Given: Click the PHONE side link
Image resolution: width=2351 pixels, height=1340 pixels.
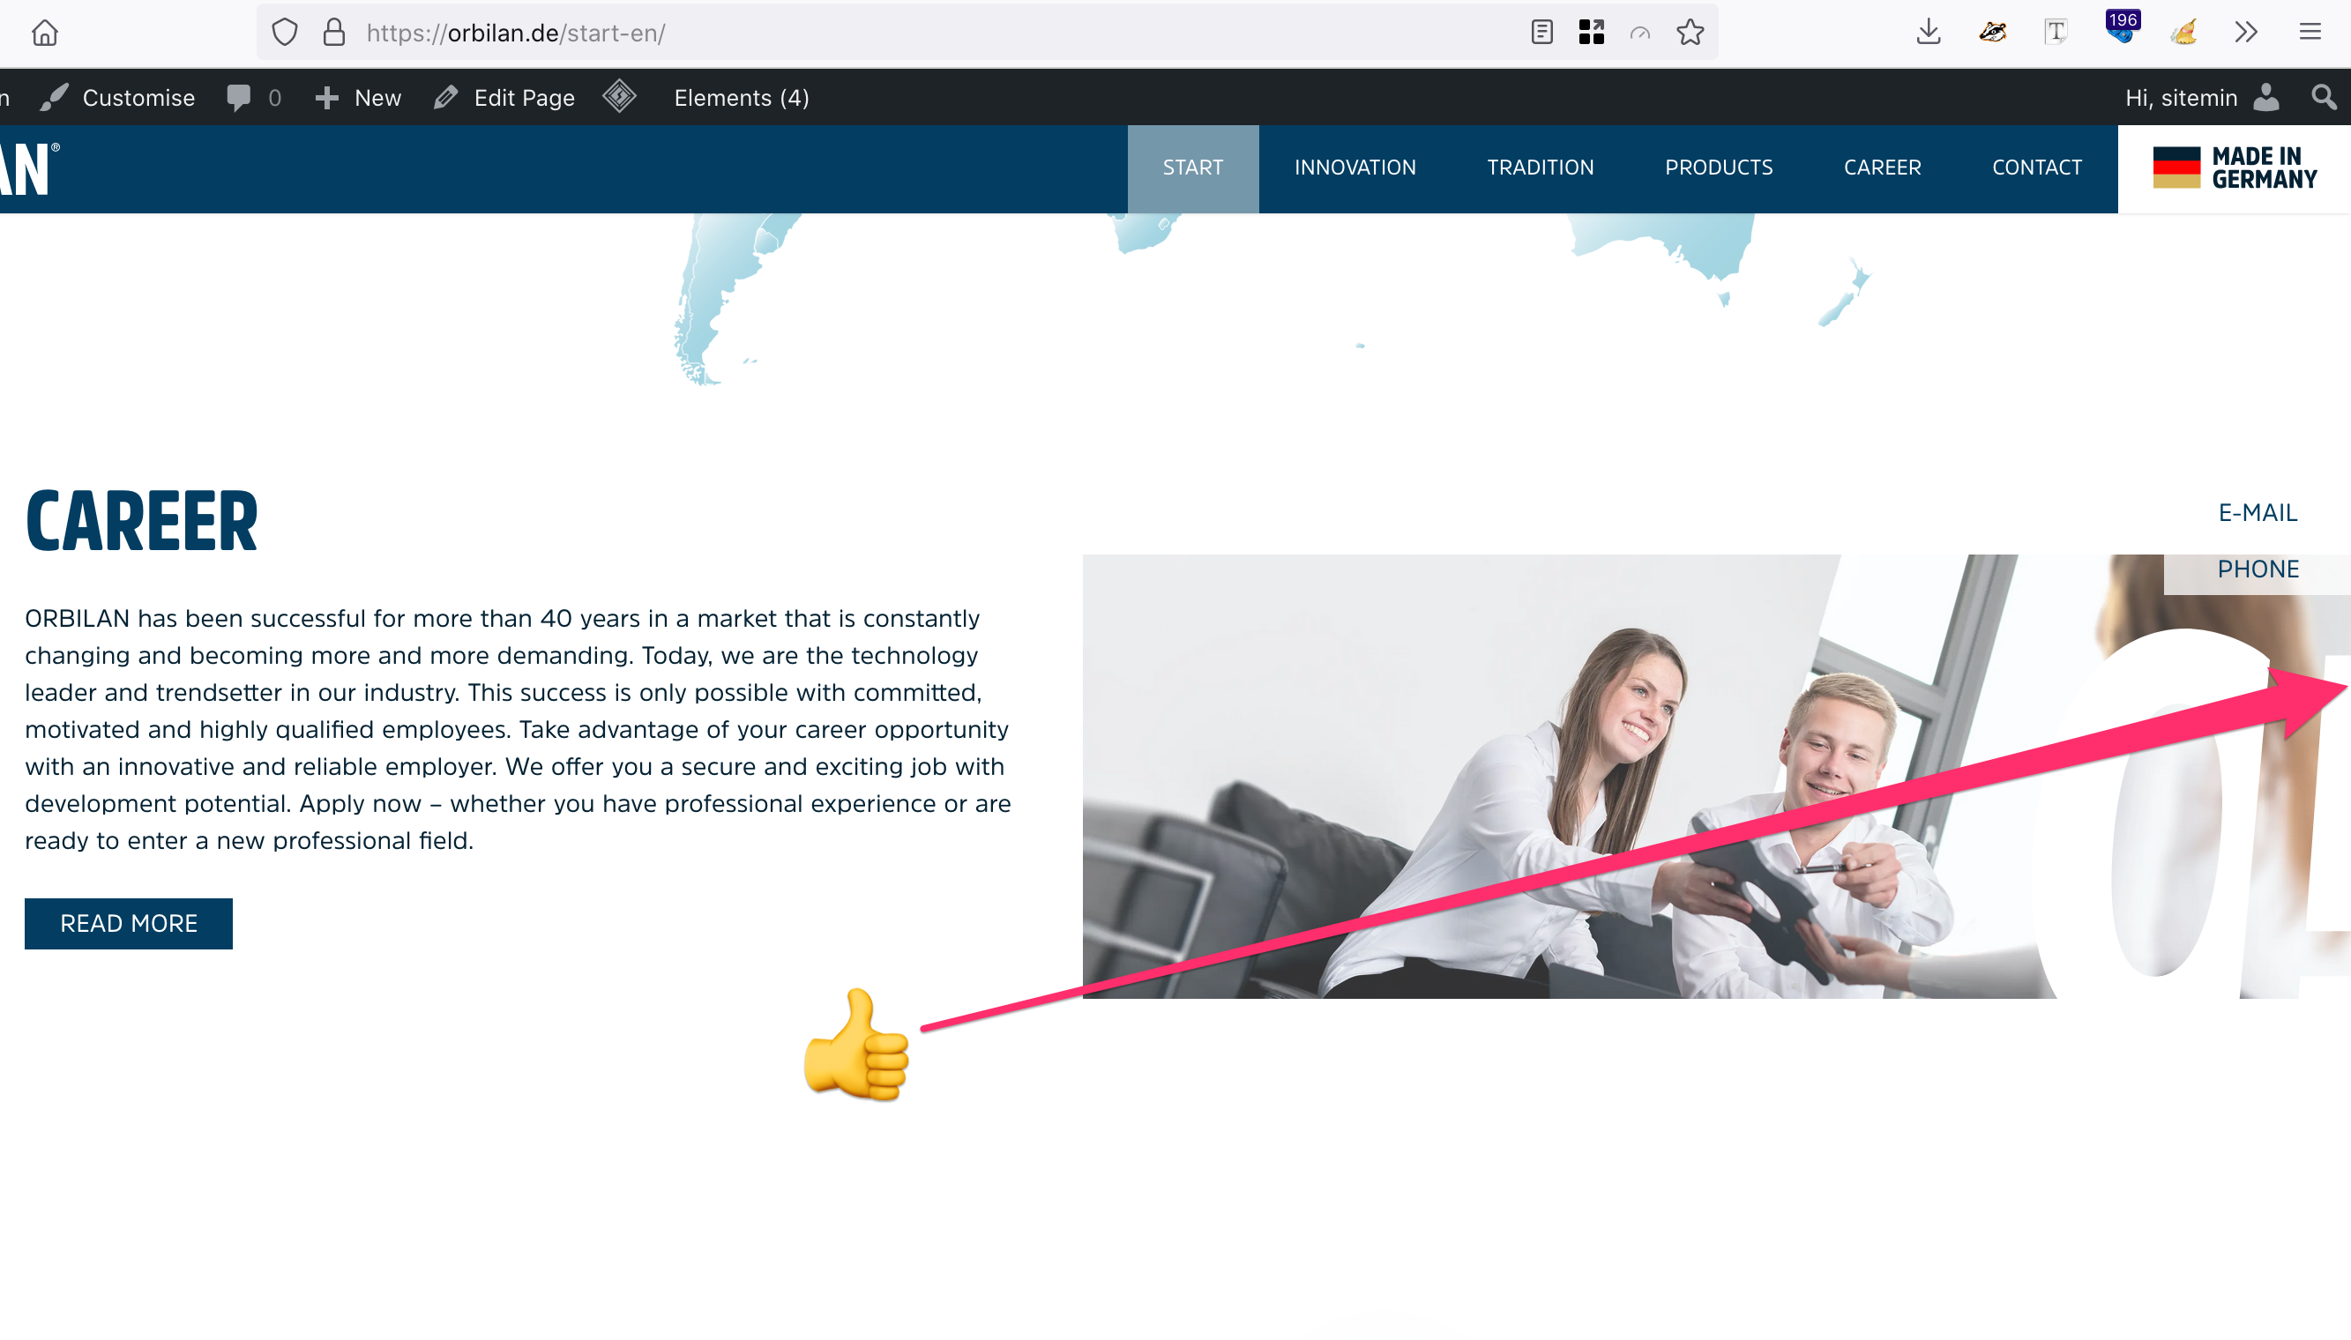Looking at the screenshot, I should (2258, 569).
